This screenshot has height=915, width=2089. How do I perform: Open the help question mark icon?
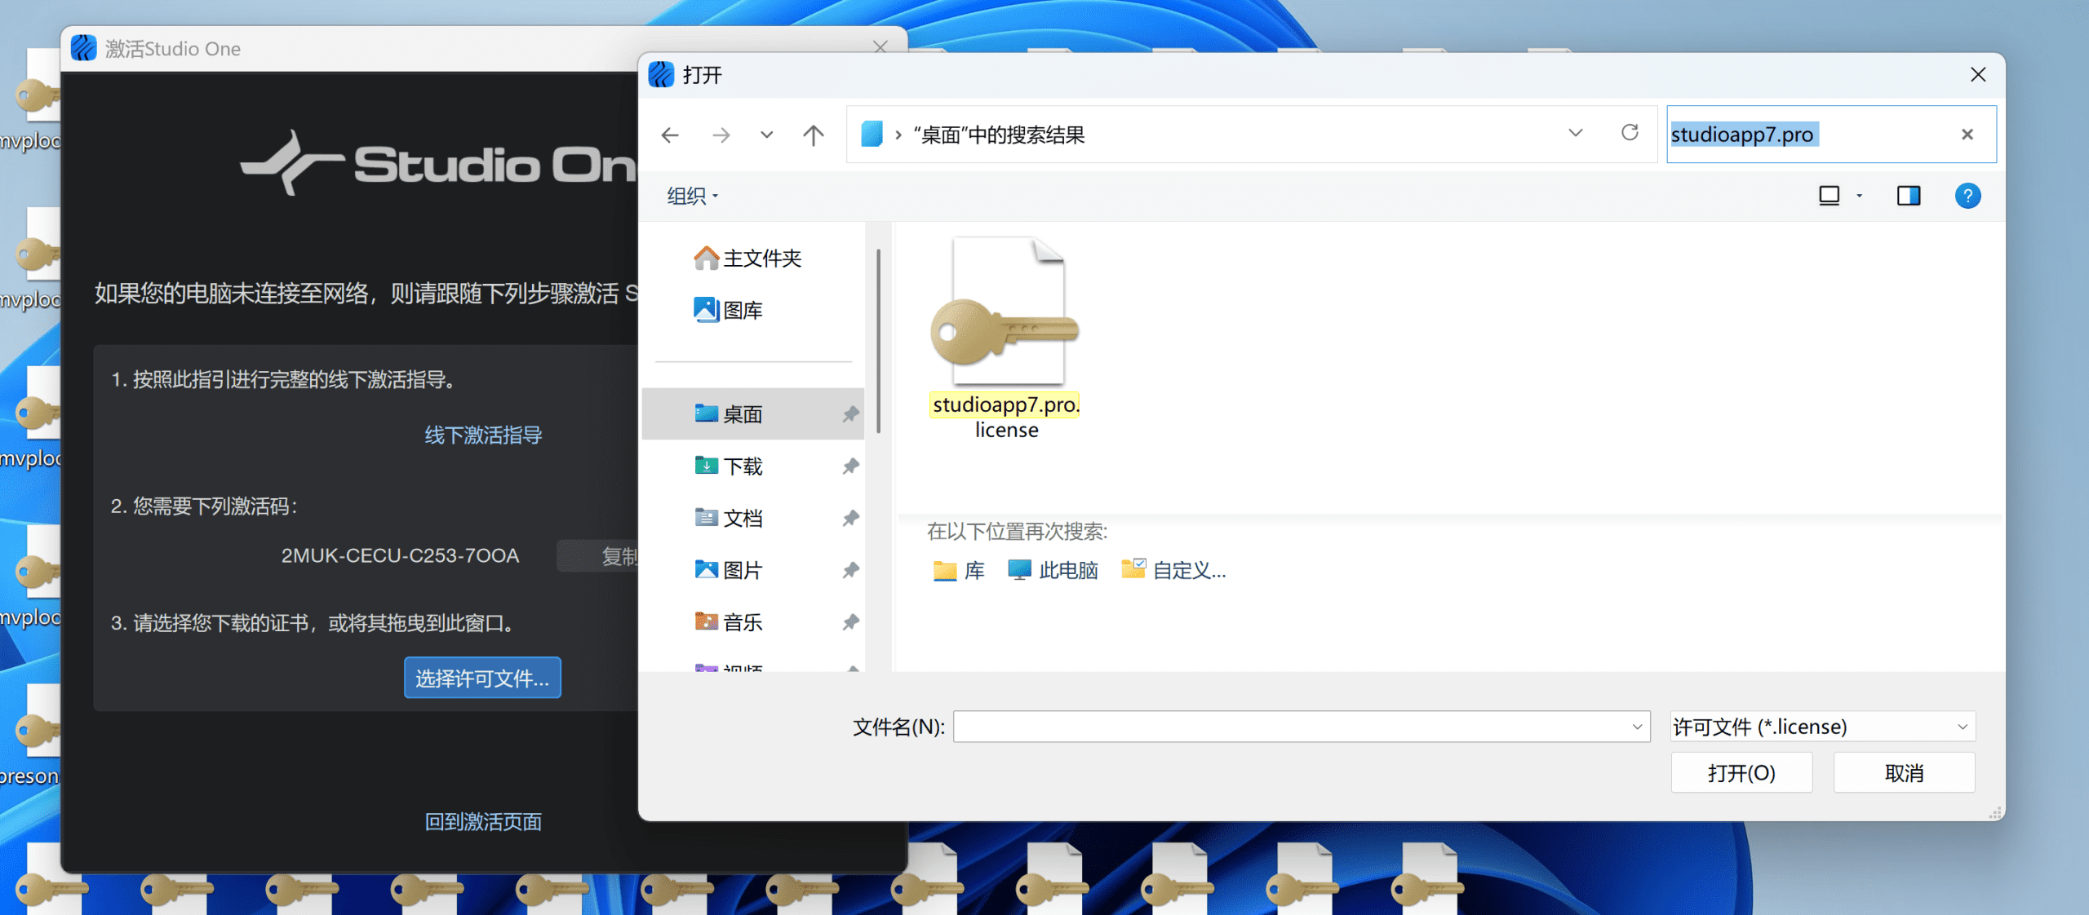tap(1967, 196)
